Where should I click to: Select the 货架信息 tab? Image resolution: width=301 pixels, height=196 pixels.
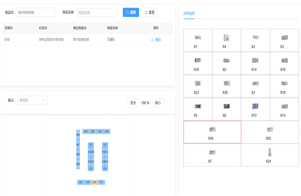[189, 13]
